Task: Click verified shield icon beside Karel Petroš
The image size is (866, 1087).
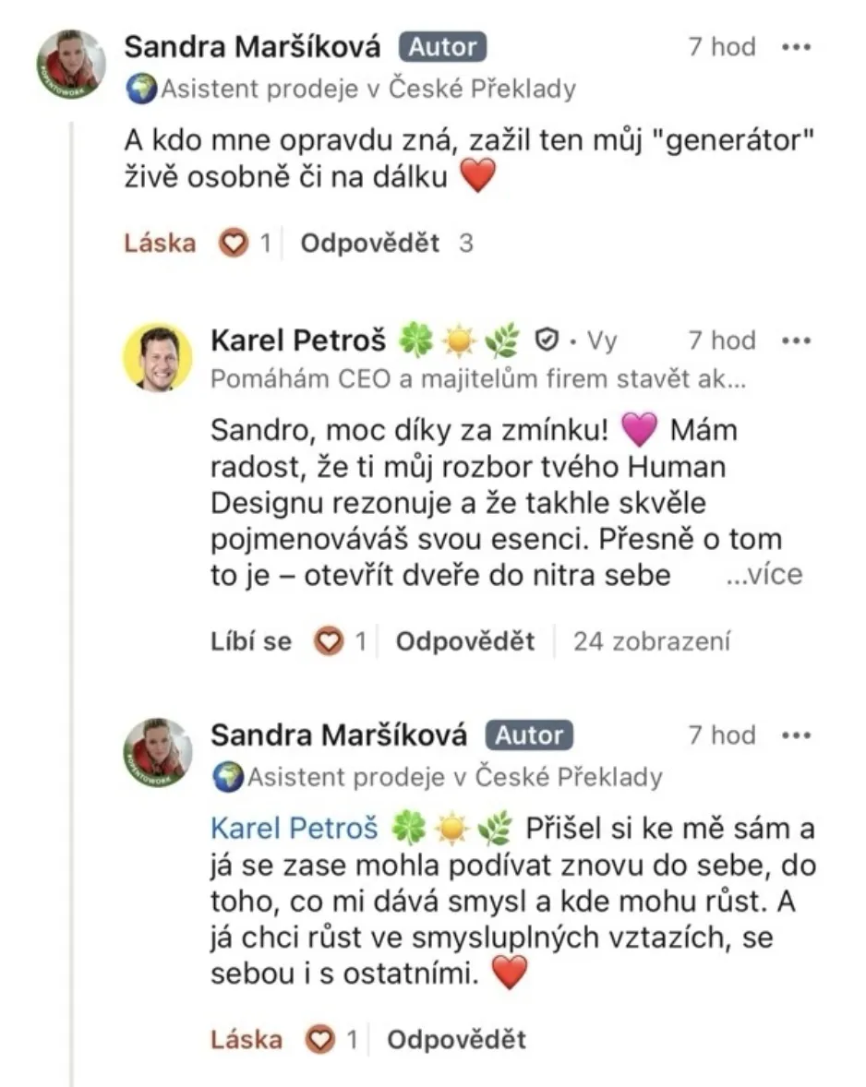Action: (x=547, y=341)
